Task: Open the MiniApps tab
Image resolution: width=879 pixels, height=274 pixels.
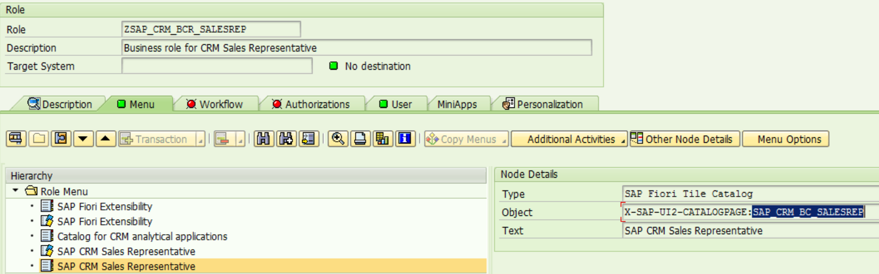Action: point(457,104)
